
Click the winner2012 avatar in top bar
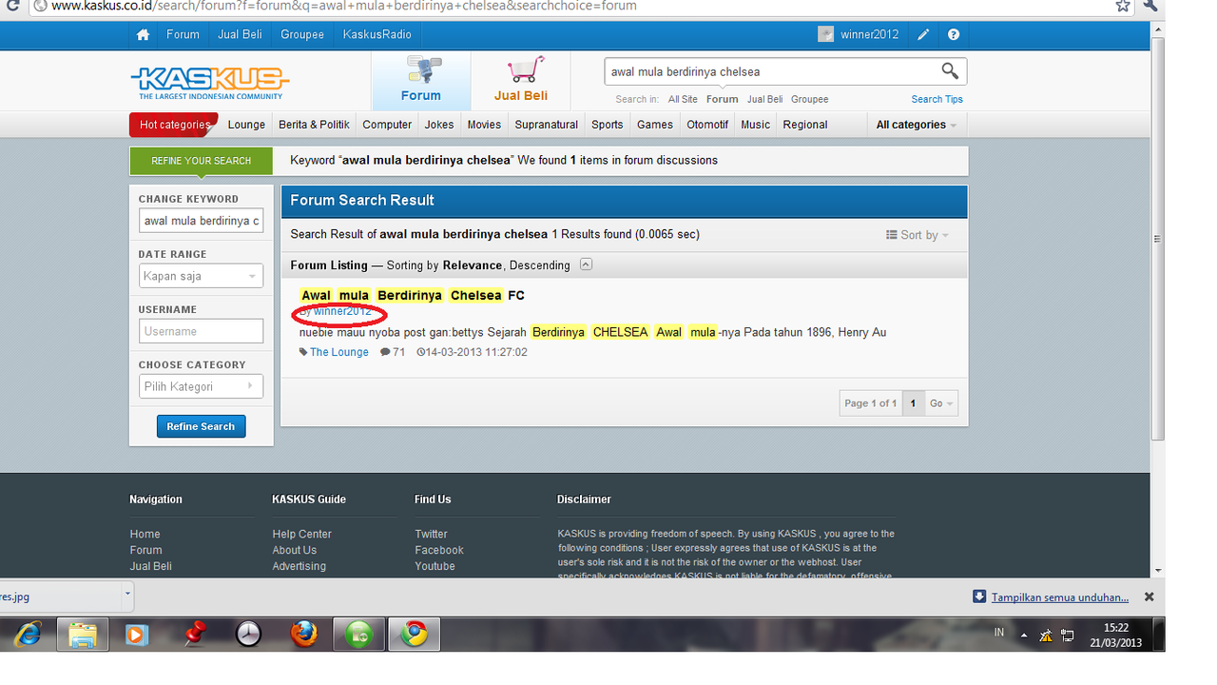[826, 34]
